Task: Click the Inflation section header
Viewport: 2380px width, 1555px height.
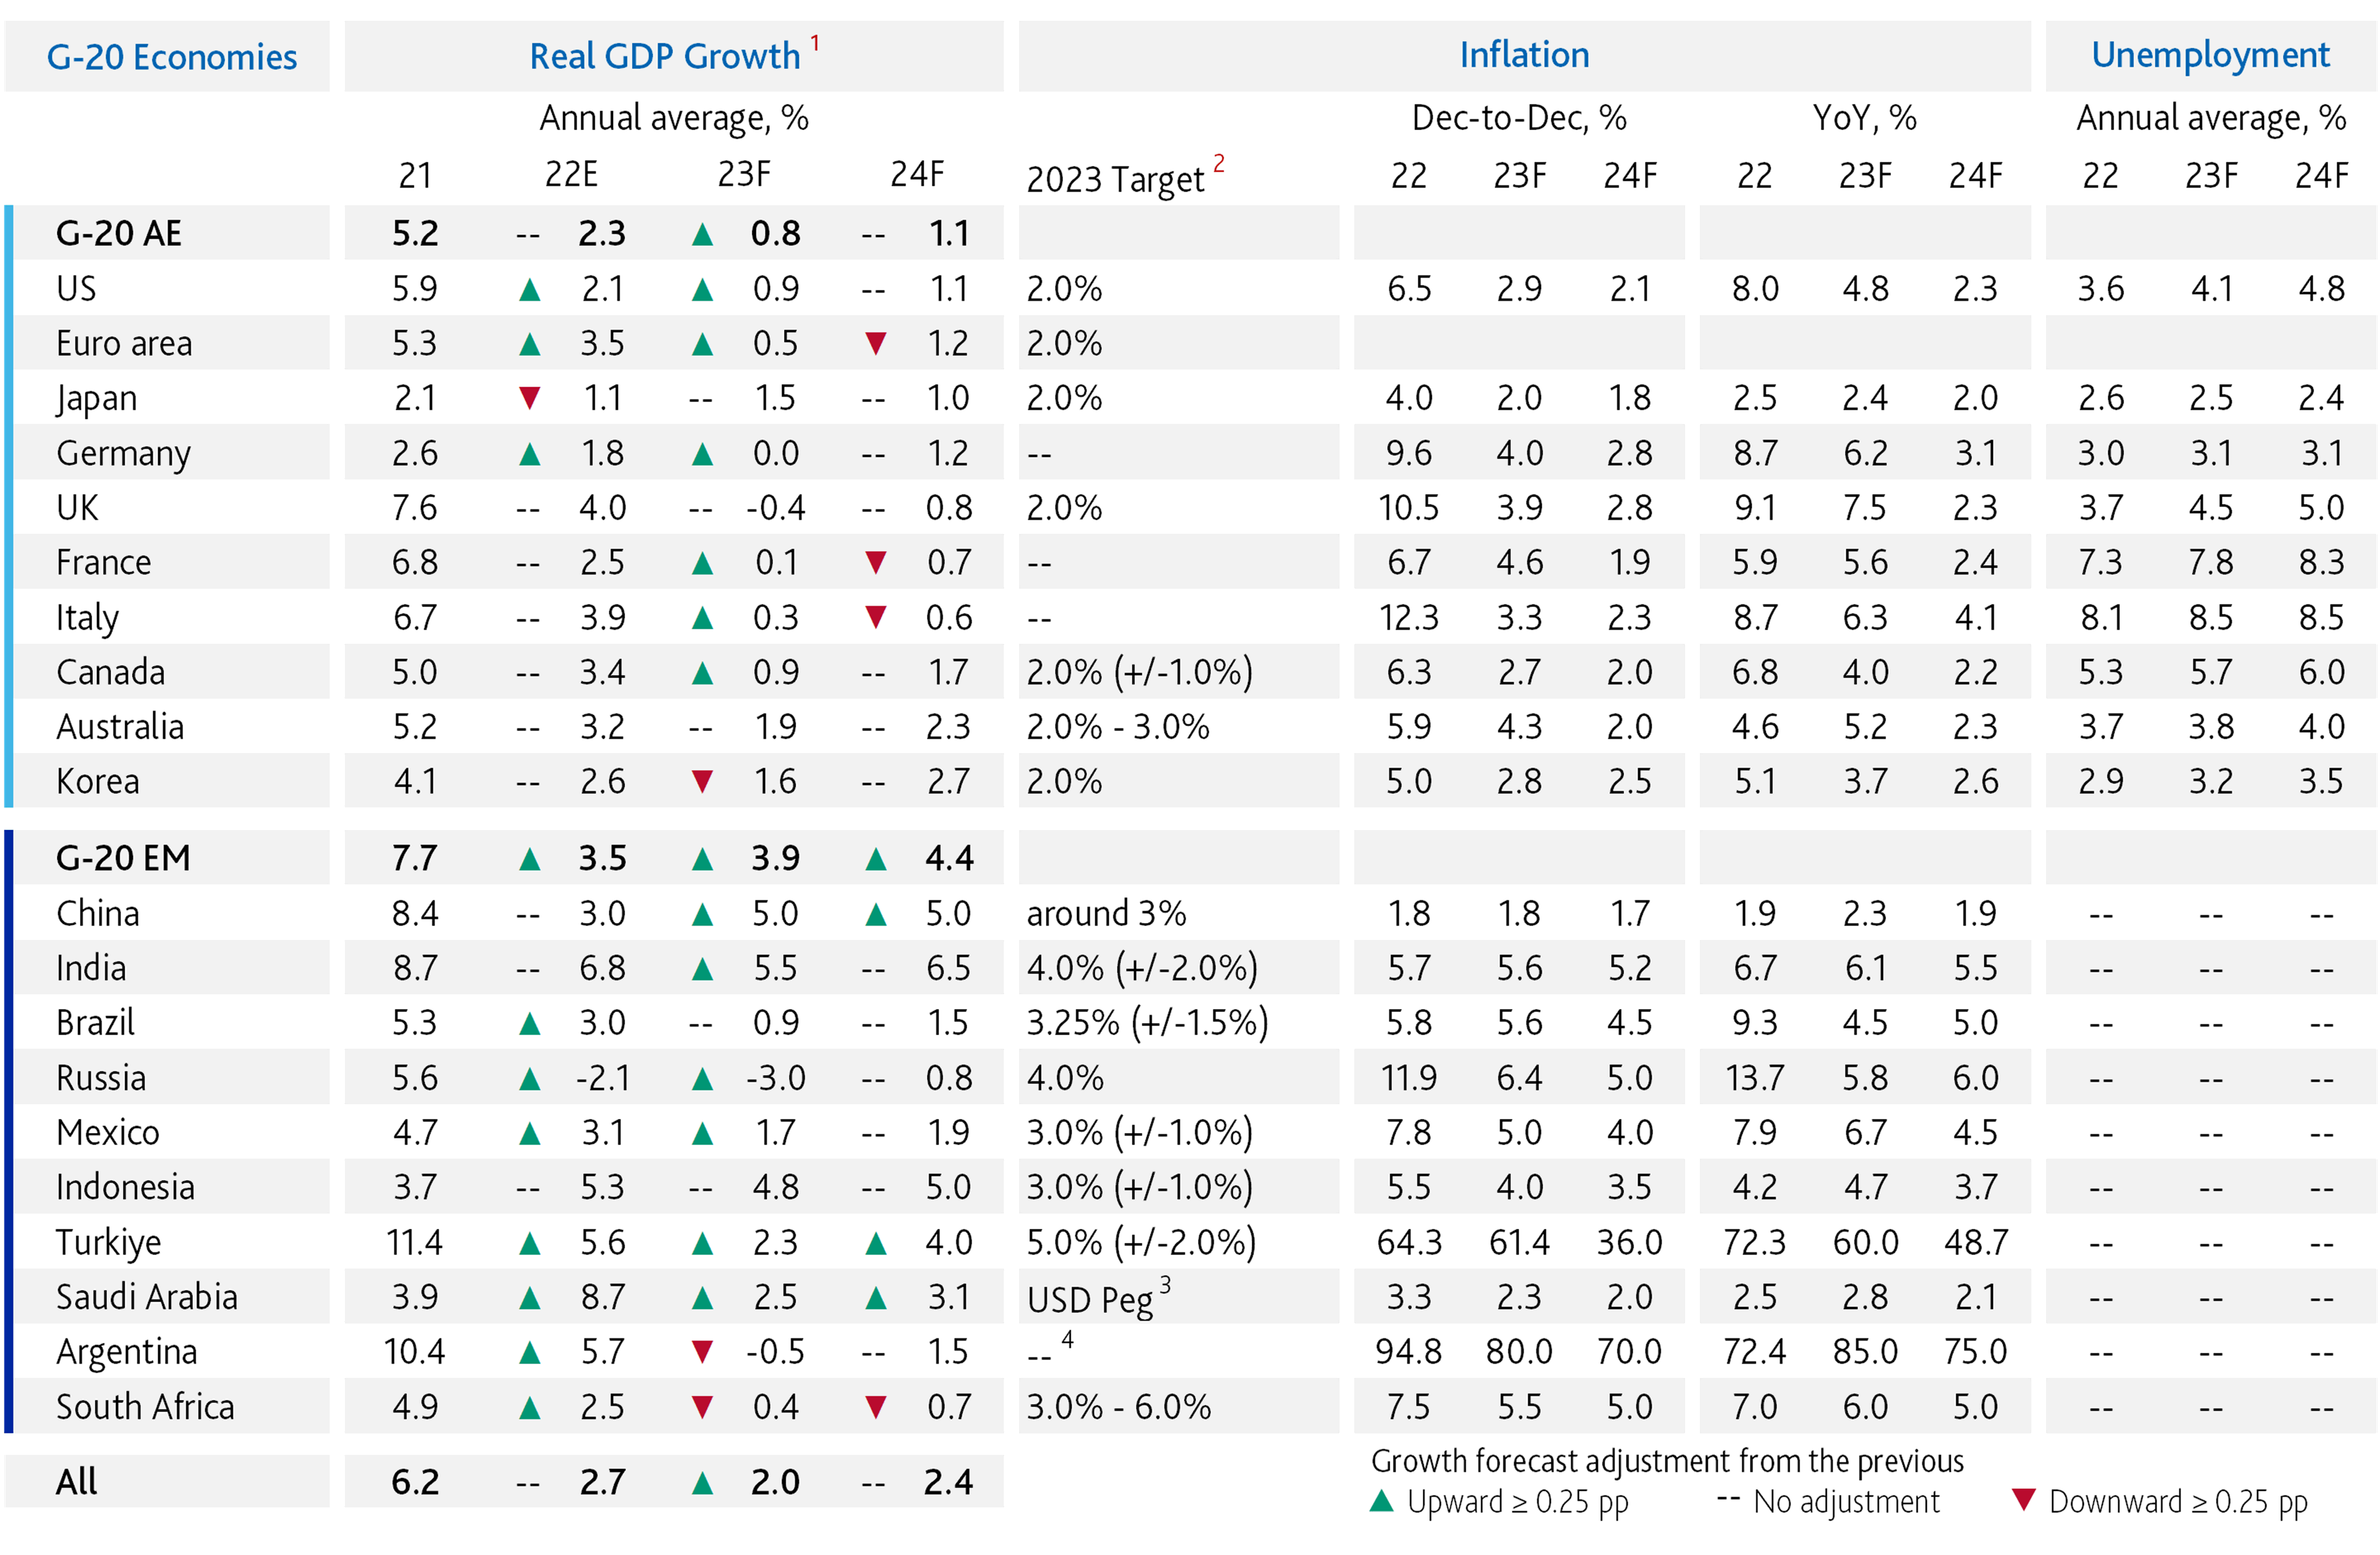Action: pos(1524,56)
